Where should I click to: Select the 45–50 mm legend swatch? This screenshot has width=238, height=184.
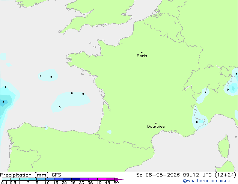coord(110,179)
